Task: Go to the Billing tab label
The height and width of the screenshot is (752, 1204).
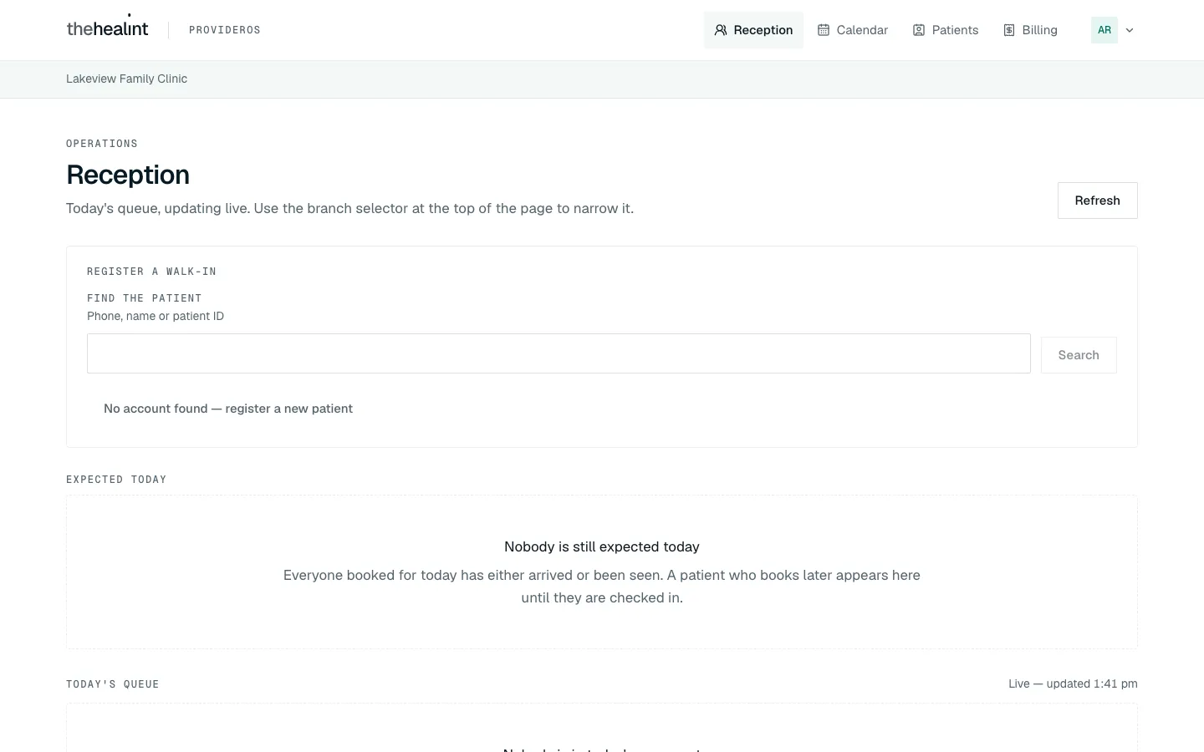Action: (x=1039, y=30)
